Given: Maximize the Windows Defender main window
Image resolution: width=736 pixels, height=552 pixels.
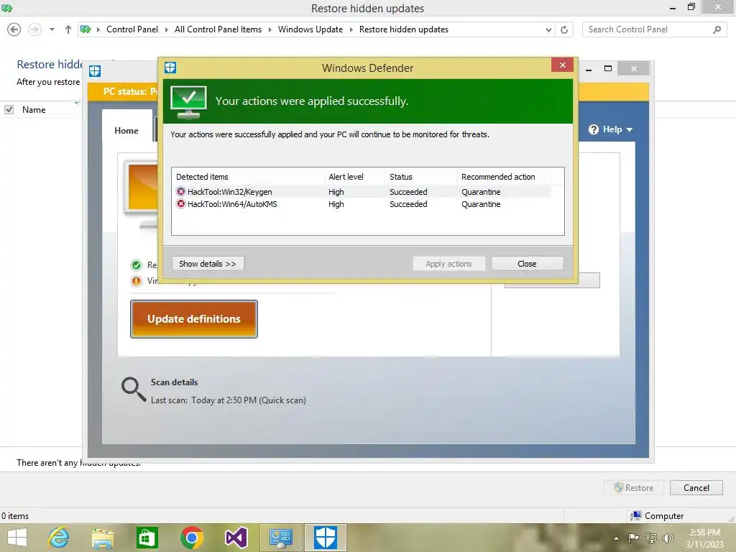Looking at the screenshot, I should [x=608, y=68].
